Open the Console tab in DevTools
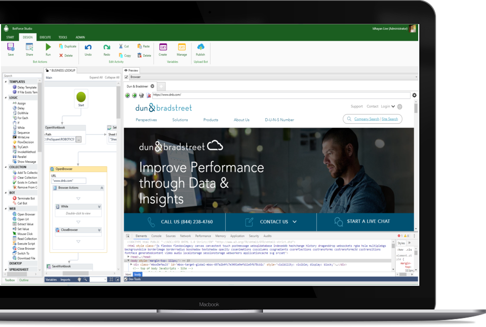Viewport: 486px width, 327px height. coord(156,236)
